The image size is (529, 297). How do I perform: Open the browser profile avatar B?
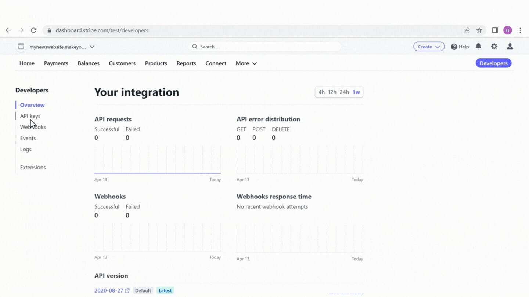point(508,30)
